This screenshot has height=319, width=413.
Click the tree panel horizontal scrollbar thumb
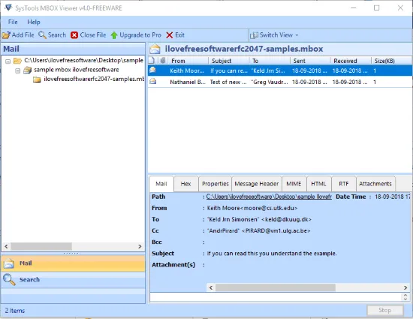(x=41, y=246)
